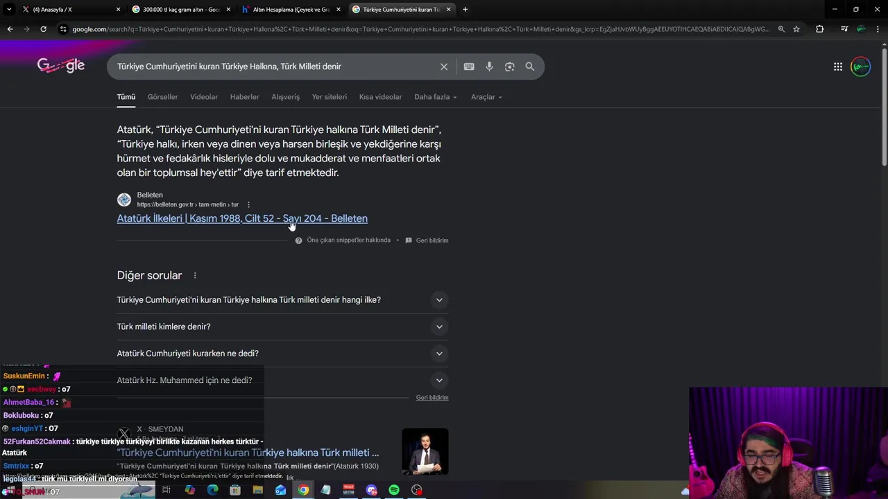The image size is (888, 499).
Task: Open Spotify from the taskbar
Action: 394,490
